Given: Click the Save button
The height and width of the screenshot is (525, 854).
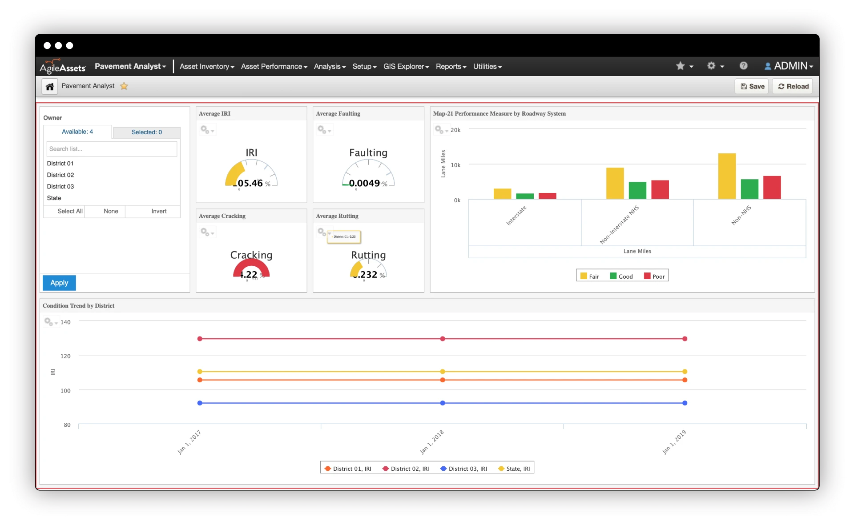Looking at the screenshot, I should (752, 86).
